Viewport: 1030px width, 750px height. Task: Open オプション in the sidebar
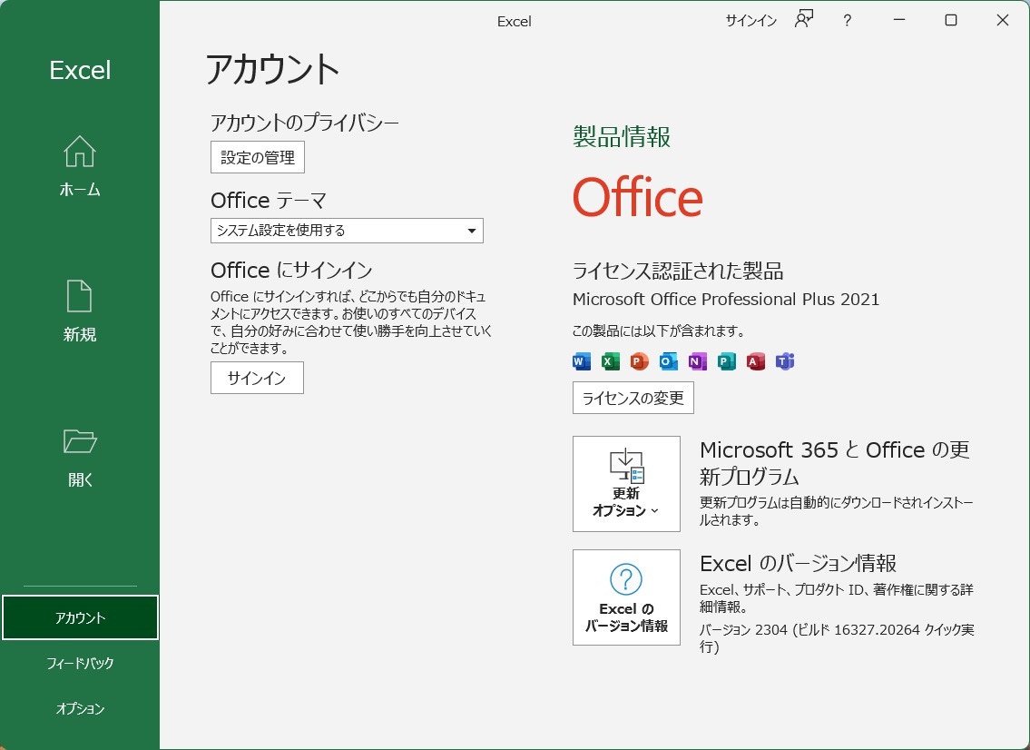pyautogui.click(x=80, y=708)
